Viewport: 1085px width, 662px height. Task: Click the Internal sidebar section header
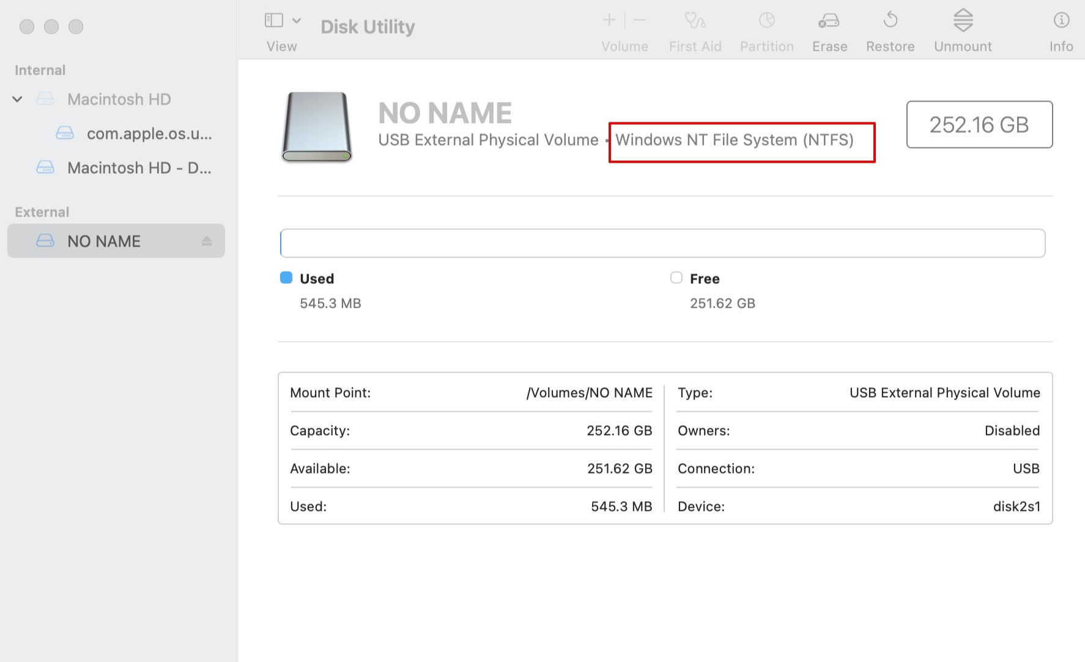pyautogui.click(x=40, y=70)
